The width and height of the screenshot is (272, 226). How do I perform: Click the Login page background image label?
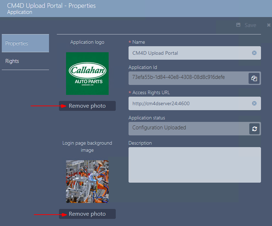coord(87,146)
